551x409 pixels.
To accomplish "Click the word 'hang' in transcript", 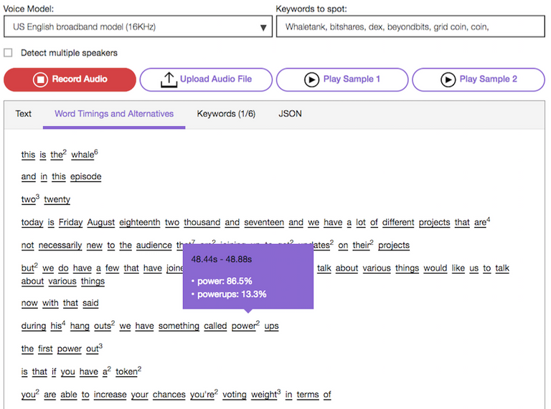I will [x=80, y=326].
